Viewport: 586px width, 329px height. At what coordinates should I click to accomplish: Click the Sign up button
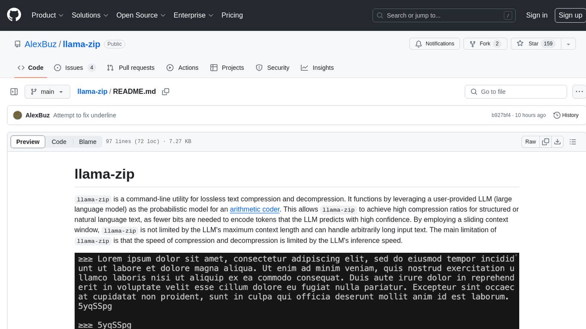[x=570, y=15]
